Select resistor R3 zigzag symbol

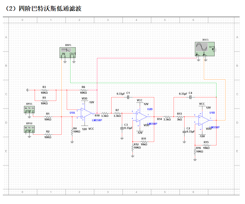point(44,90)
